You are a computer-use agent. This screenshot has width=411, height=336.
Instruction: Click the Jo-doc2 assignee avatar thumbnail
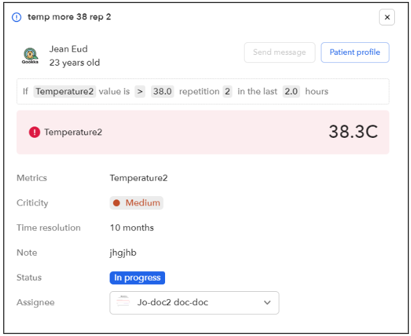pos(123,301)
